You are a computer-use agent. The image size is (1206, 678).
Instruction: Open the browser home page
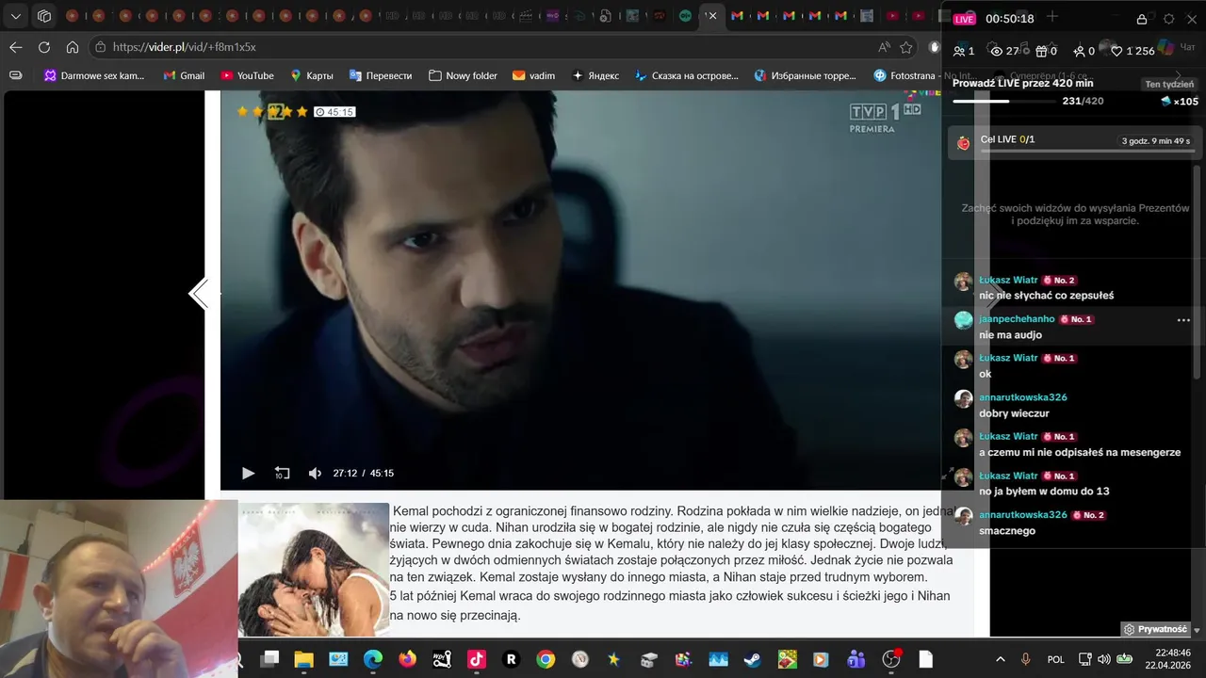(73, 47)
